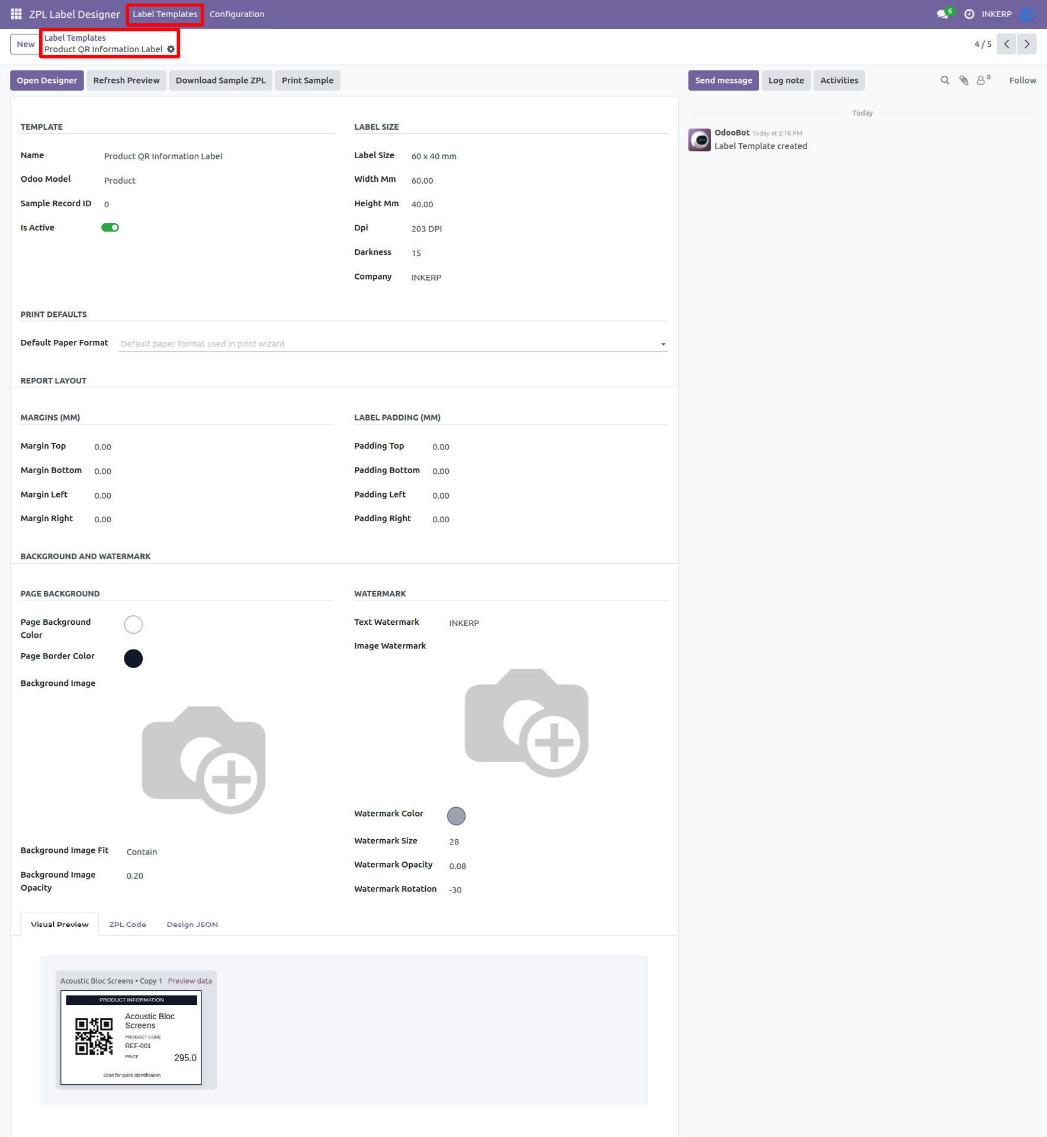Show followers person icon

[x=982, y=80]
